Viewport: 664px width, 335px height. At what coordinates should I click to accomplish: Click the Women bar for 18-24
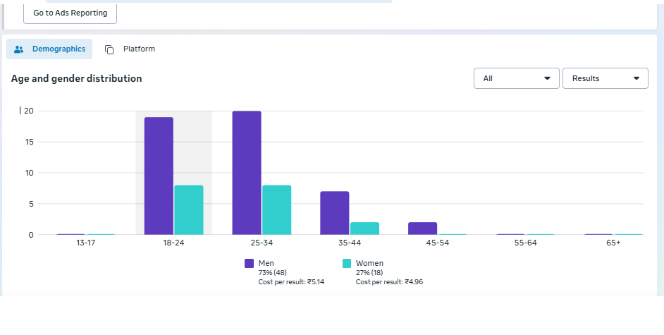pyautogui.click(x=189, y=210)
